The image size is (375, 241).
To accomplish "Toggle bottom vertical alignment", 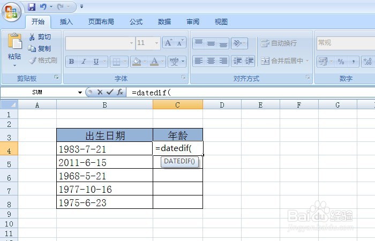I will [223, 43].
